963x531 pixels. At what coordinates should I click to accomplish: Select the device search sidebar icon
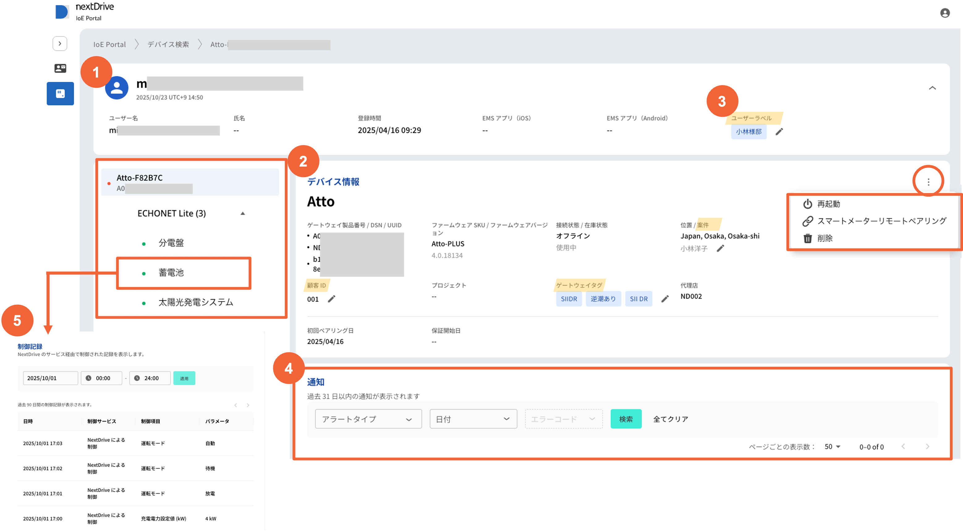click(60, 93)
